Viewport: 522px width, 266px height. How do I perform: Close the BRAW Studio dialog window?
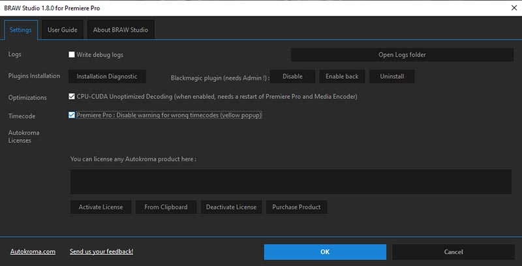(514, 8)
